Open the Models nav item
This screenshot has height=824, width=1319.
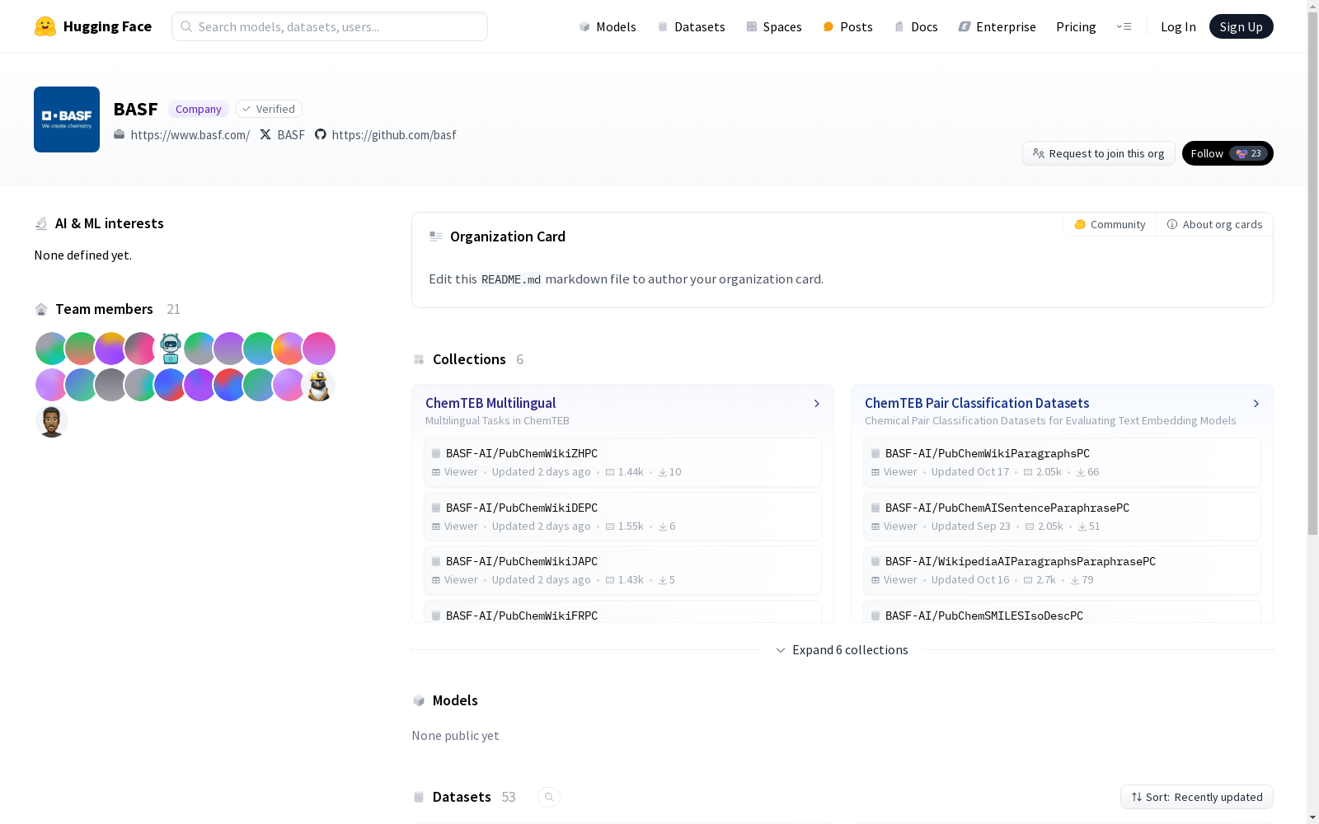[608, 26]
